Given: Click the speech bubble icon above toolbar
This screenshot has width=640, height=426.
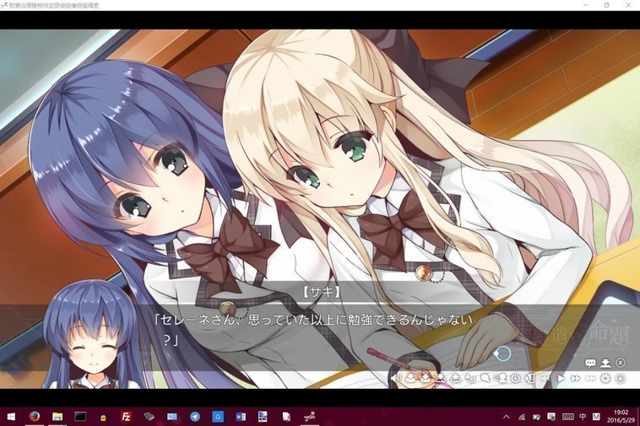Looking at the screenshot, I should [590, 363].
